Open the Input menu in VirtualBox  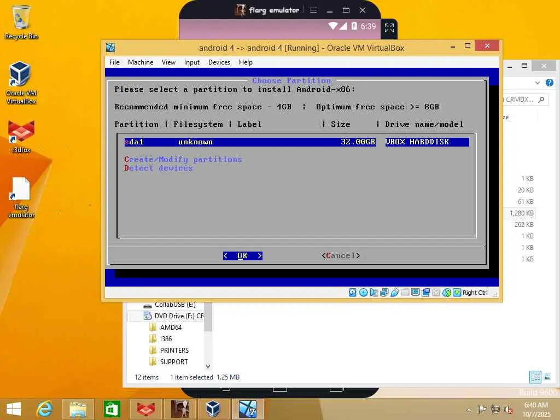click(192, 62)
